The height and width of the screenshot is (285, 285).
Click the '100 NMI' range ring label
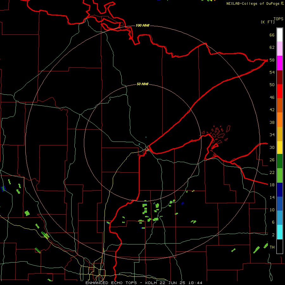tap(142, 25)
